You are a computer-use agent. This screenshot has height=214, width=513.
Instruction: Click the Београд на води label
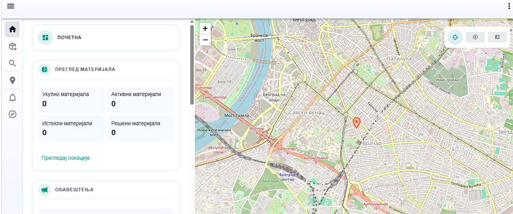coord(274,97)
